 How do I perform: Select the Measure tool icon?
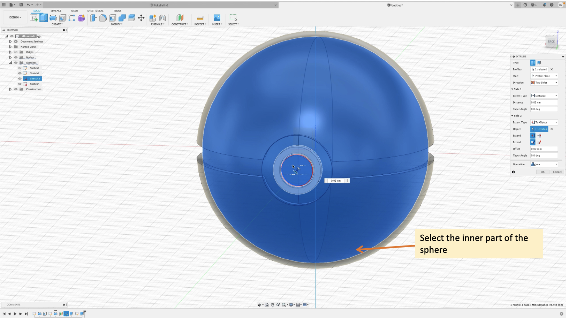(200, 18)
